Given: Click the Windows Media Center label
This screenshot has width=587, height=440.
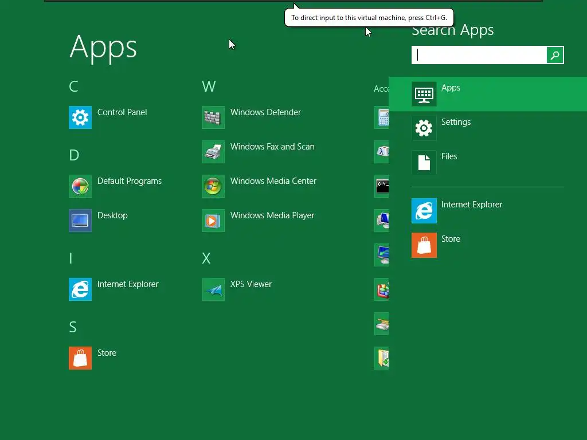Looking at the screenshot, I should [x=273, y=181].
